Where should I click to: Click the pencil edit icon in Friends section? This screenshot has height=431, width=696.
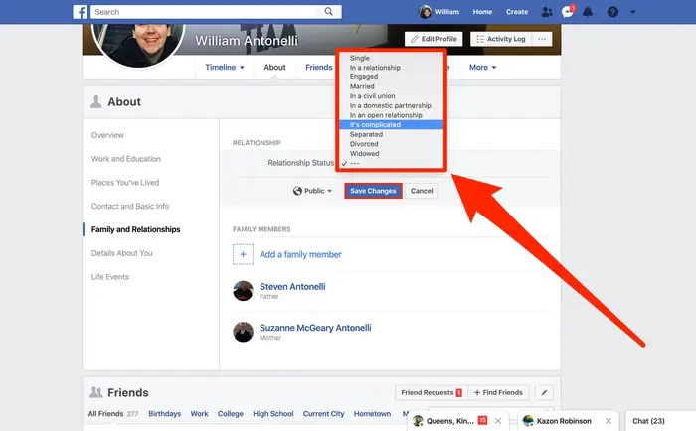click(544, 392)
